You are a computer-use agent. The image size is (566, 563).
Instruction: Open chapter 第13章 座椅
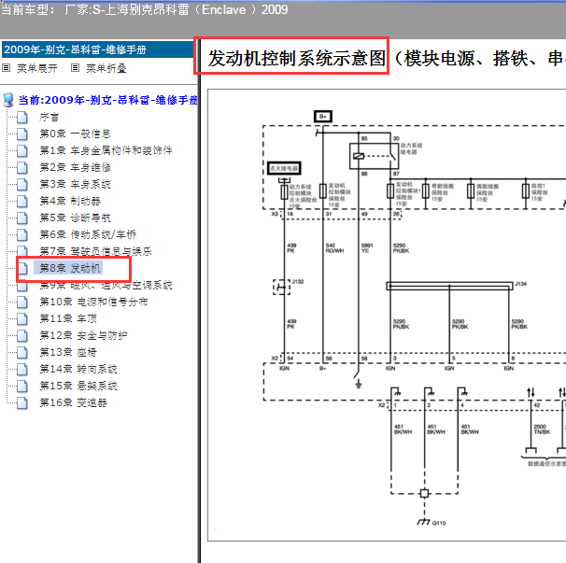pyautogui.click(x=68, y=352)
